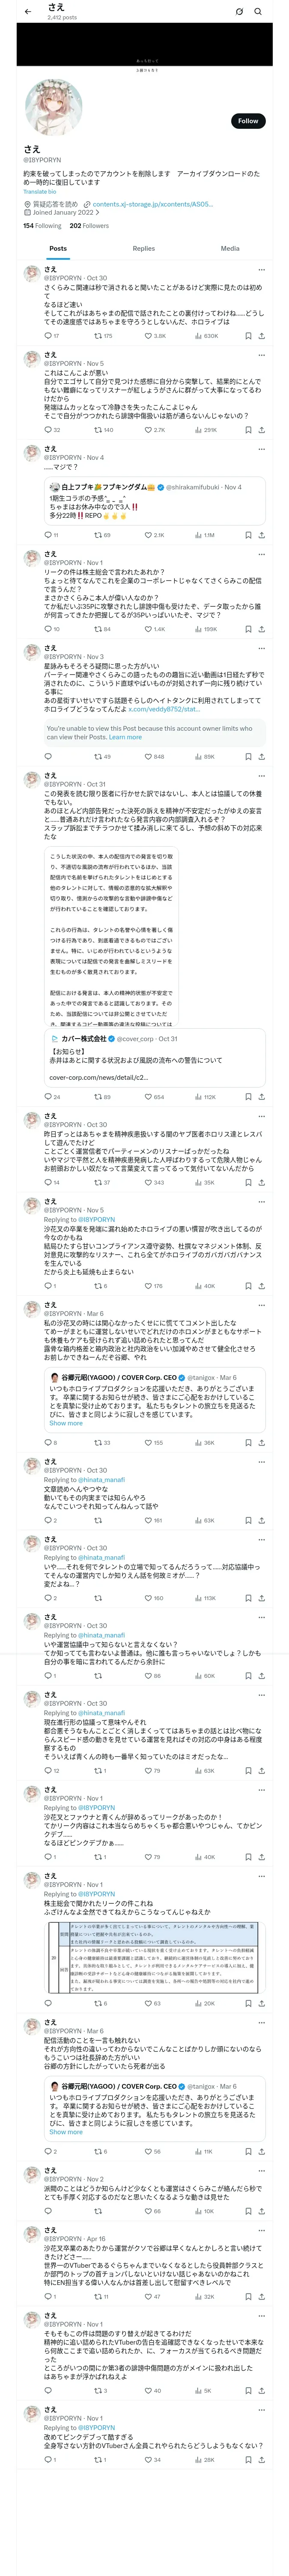Screen dimensions: 289x2576
Task: Switch to the Replies tab
Action: point(143,249)
